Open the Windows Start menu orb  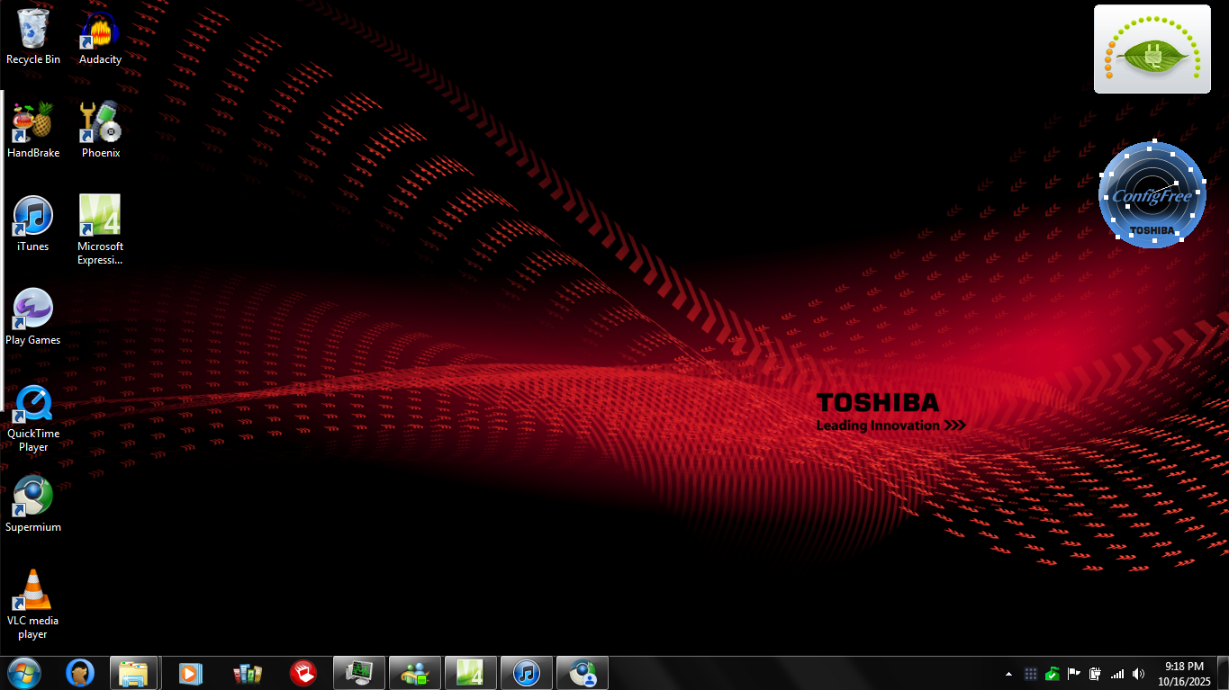(x=23, y=673)
